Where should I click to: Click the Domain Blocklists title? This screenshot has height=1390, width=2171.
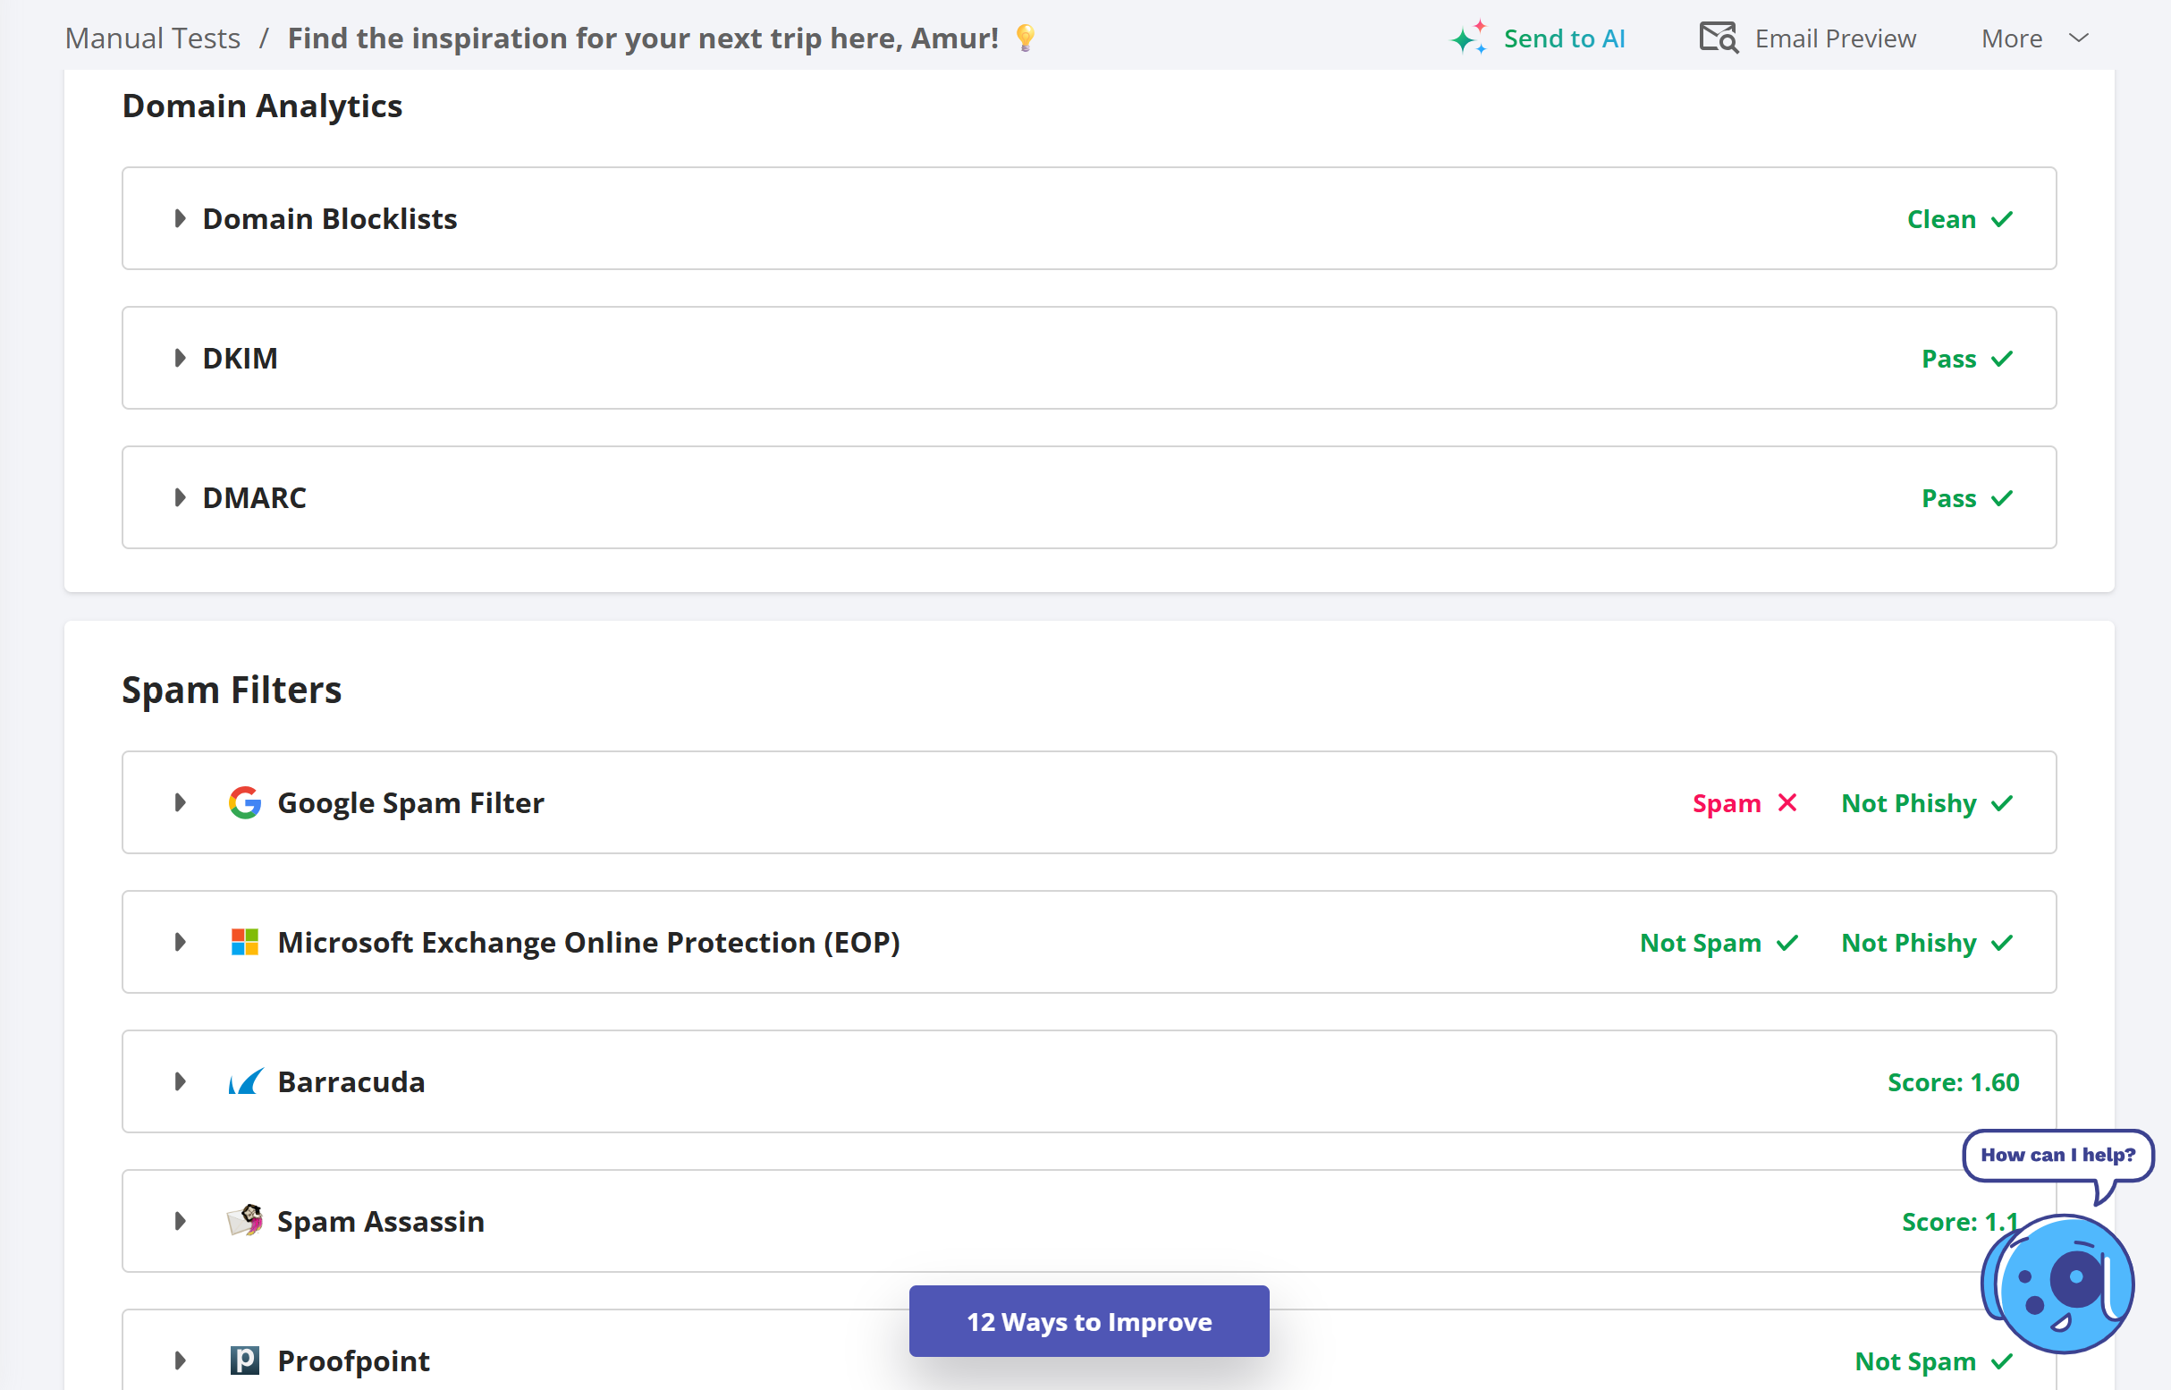[329, 218]
